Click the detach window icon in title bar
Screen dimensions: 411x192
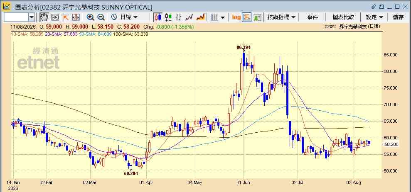(382, 7)
